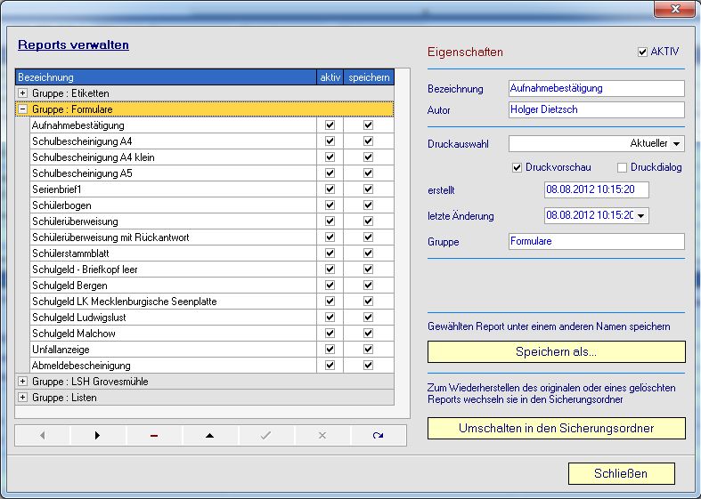
Task: Expand Gruppe : LSH Grovesmühle
Action: tap(22, 382)
